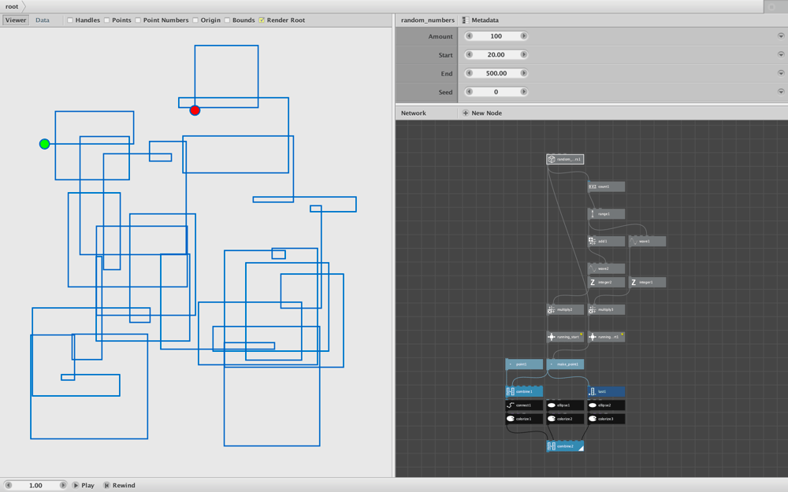The width and height of the screenshot is (788, 492).
Task: Click the root breadcrumb in the address bar
Action: coord(12,6)
